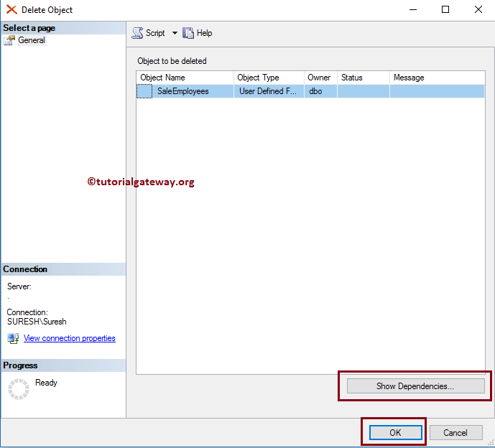Open View connection properties link
This screenshot has height=448, width=495.
(70, 338)
